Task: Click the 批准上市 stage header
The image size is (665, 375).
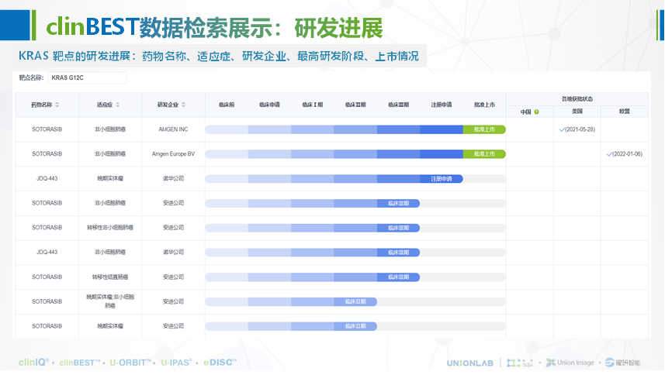Action: click(x=484, y=105)
